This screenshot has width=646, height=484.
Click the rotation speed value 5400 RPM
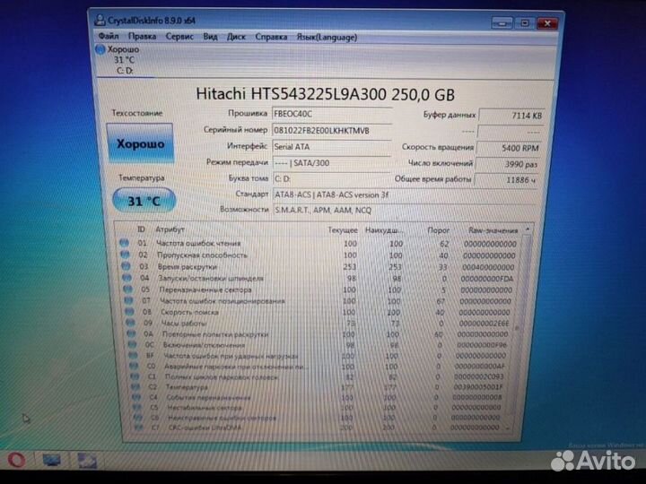pyautogui.click(x=510, y=148)
